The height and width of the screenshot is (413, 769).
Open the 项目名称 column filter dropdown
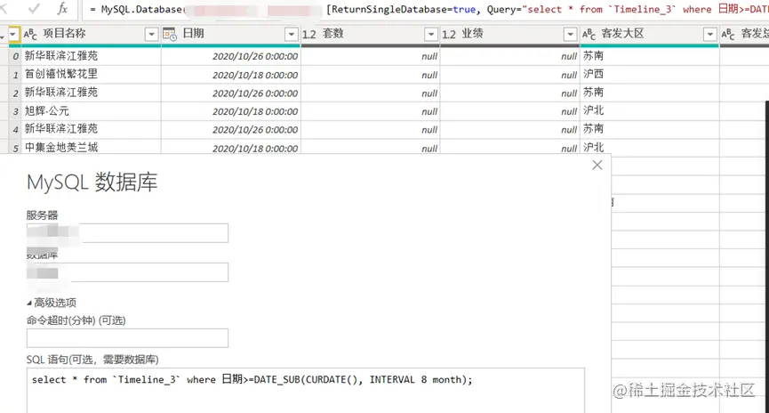[151, 34]
